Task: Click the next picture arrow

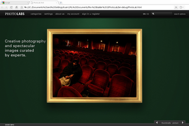Action: [x=183, y=123]
